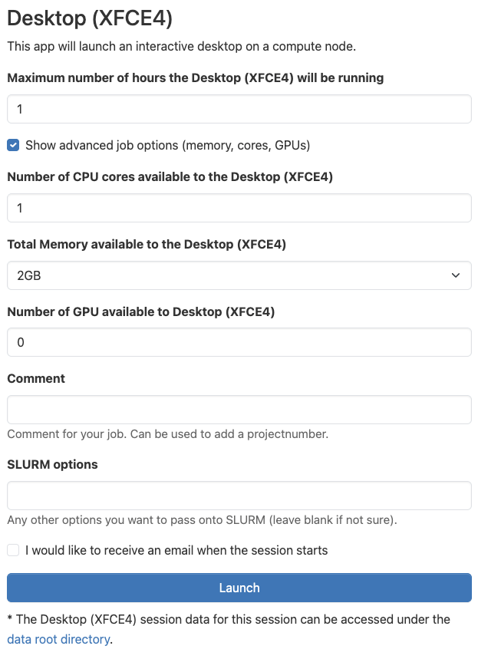This screenshot has height=649, width=478.
Task: Uncheck the Show advanced job options checkbox
Action: (x=13, y=145)
